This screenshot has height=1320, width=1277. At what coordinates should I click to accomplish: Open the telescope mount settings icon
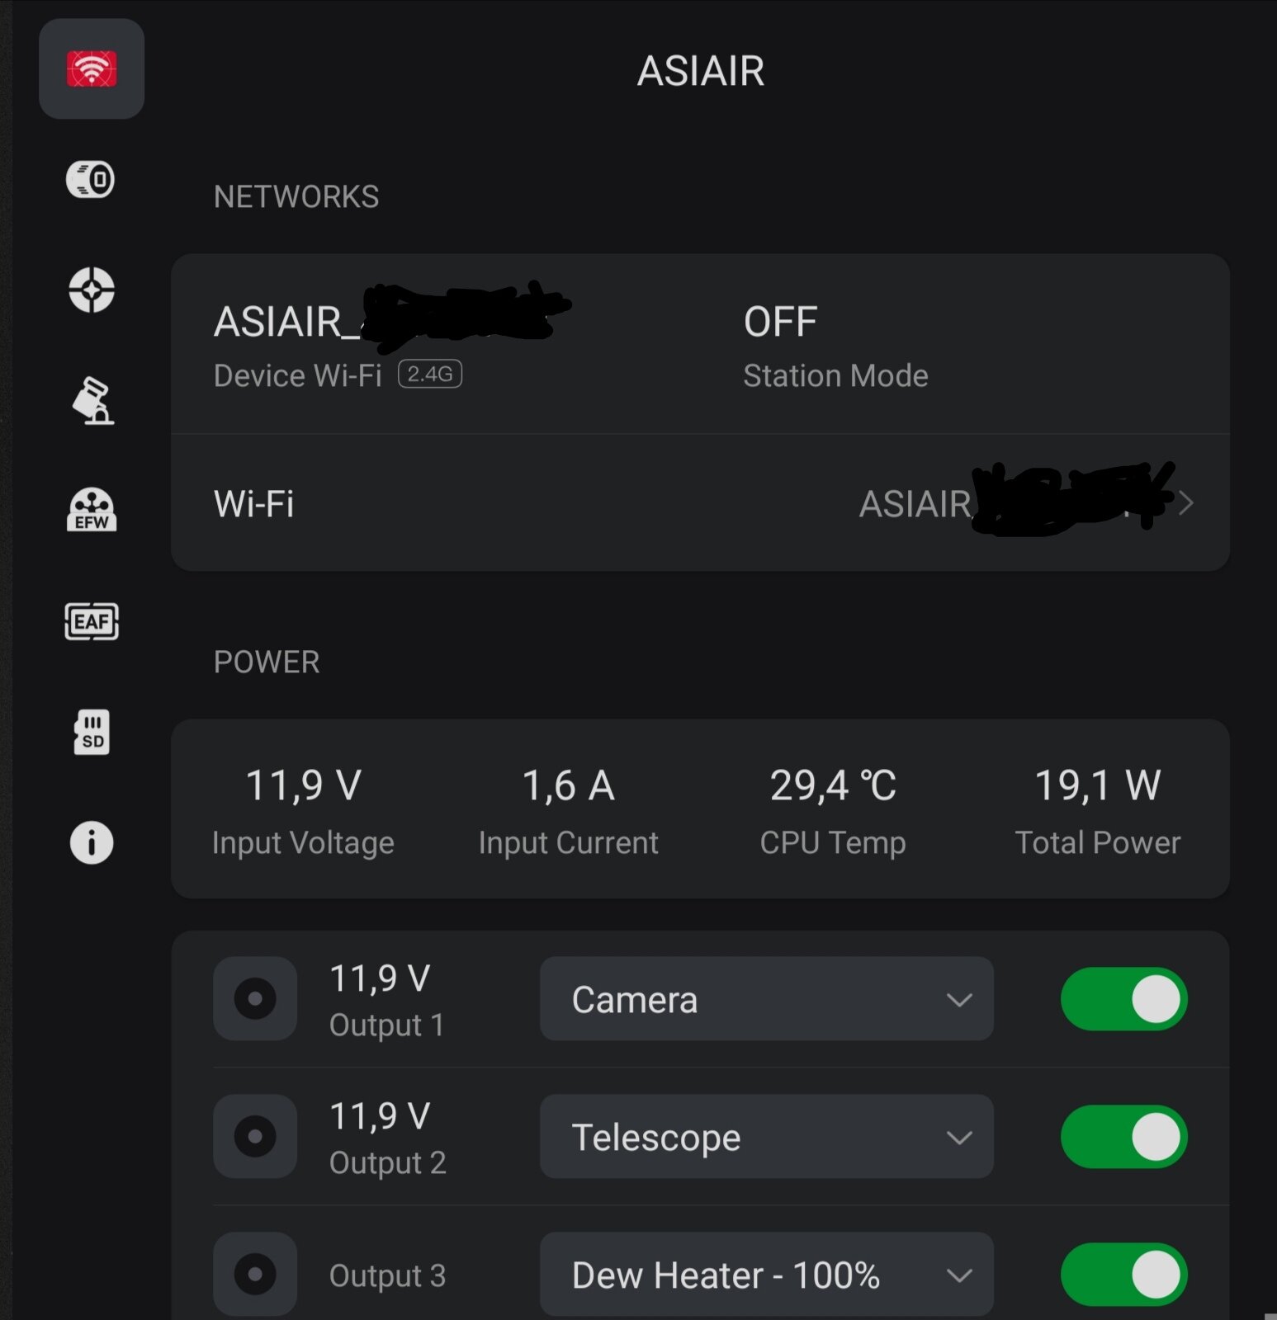click(x=92, y=400)
